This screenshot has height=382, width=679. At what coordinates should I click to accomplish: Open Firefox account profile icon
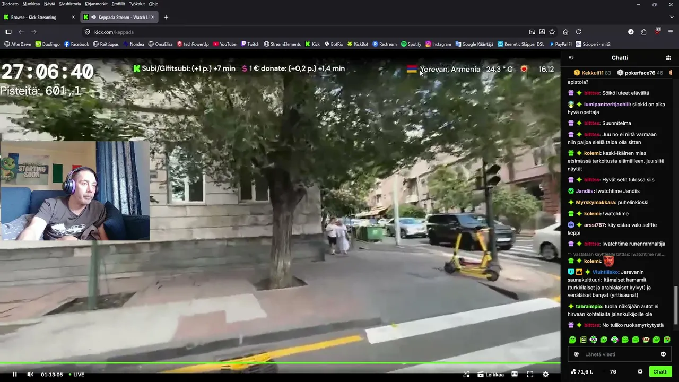coord(631,32)
